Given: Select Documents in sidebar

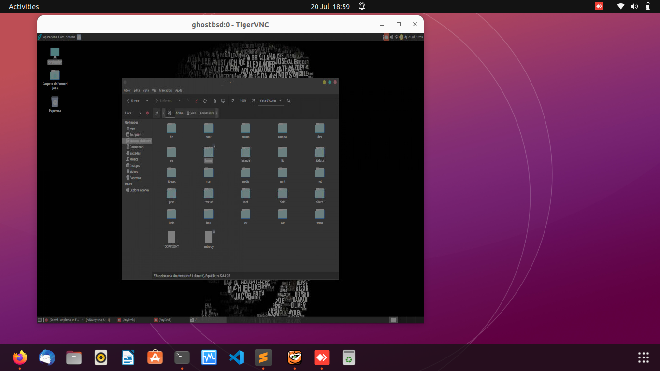Looking at the screenshot, I should pyautogui.click(x=135, y=147).
